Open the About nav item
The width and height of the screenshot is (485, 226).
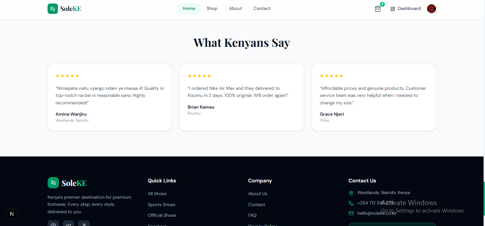point(235,9)
